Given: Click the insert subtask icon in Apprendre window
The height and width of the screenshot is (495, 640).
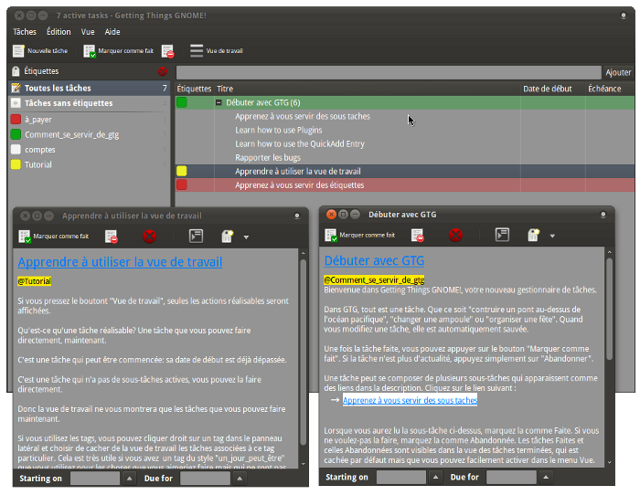Looking at the screenshot, I should [196, 237].
